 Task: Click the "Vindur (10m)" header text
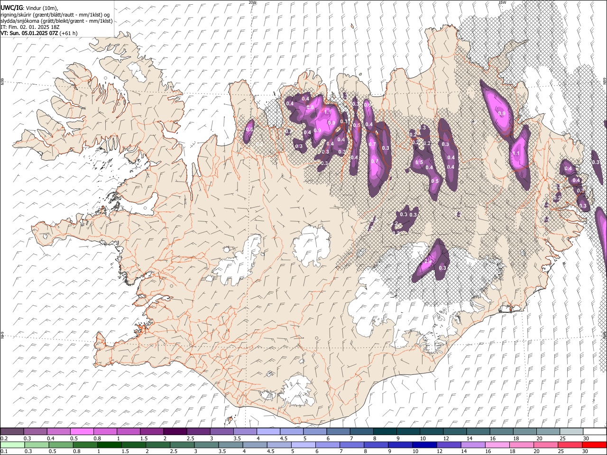(42, 8)
